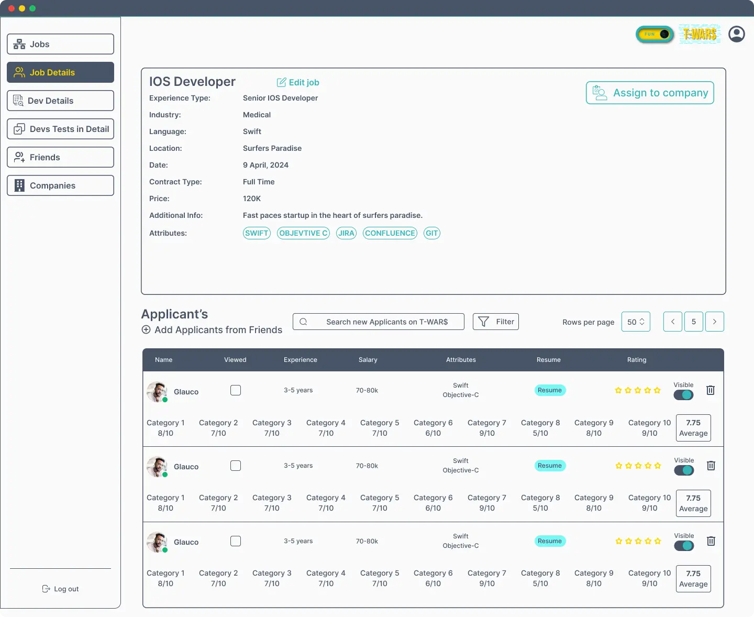Go to the next applicants page

click(715, 322)
